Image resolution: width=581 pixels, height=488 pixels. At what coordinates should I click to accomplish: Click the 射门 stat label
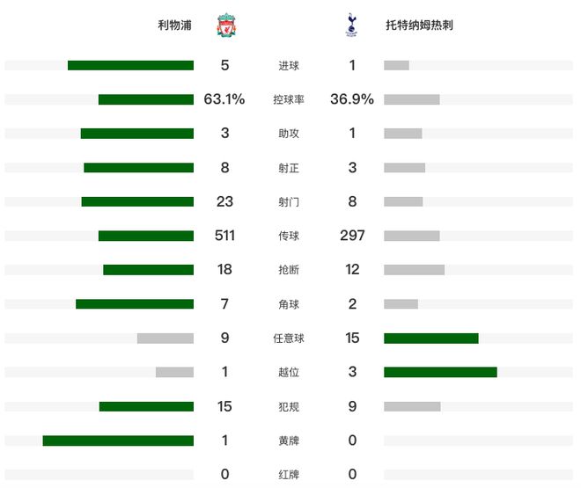click(289, 201)
